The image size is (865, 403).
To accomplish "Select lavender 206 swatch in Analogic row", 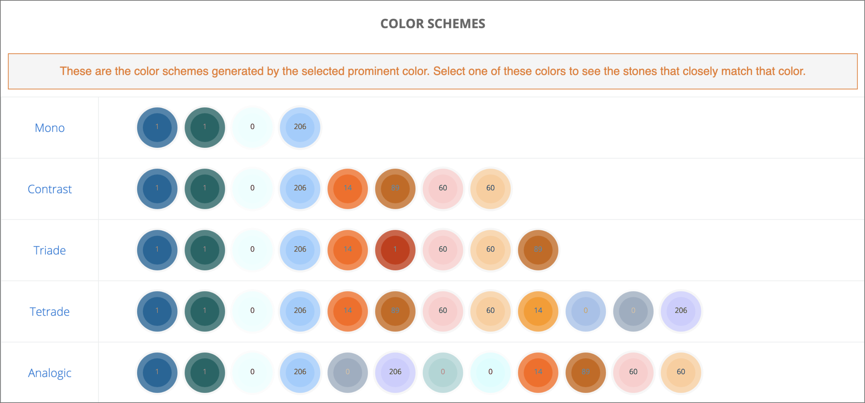I will click(x=395, y=373).
